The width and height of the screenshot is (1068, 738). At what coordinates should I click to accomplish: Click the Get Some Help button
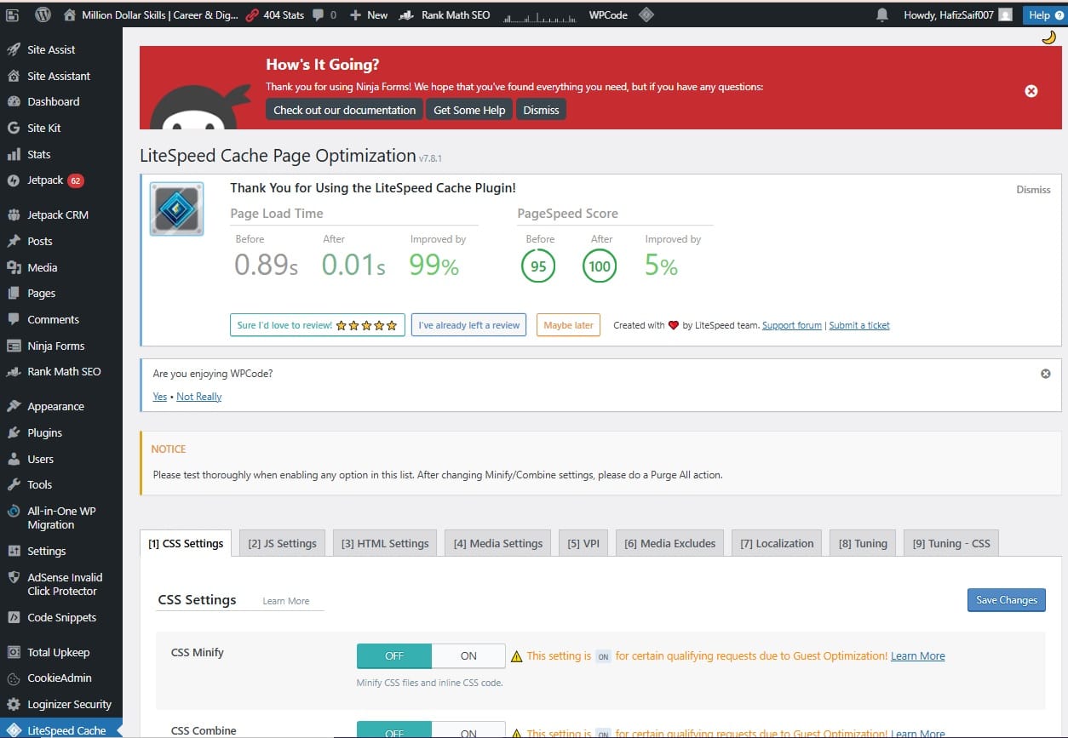click(x=469, y=110)
